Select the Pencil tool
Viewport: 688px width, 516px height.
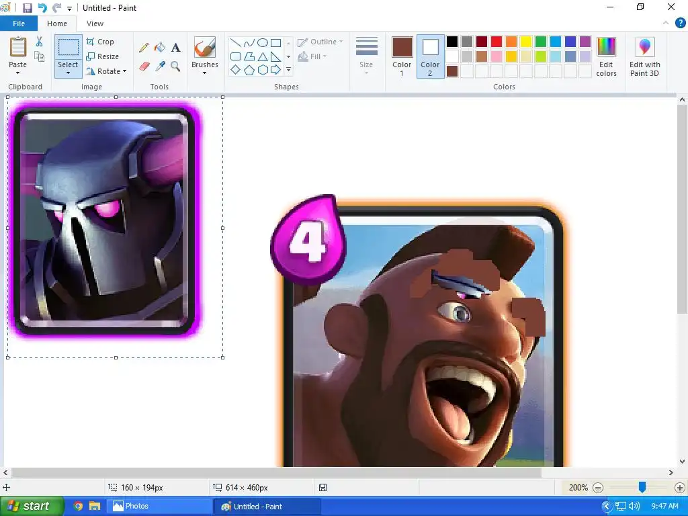pyautogui.click(x=144, y=48)
